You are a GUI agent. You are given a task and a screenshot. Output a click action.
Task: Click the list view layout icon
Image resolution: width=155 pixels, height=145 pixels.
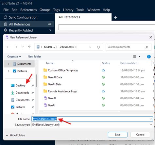click(135, 56)
